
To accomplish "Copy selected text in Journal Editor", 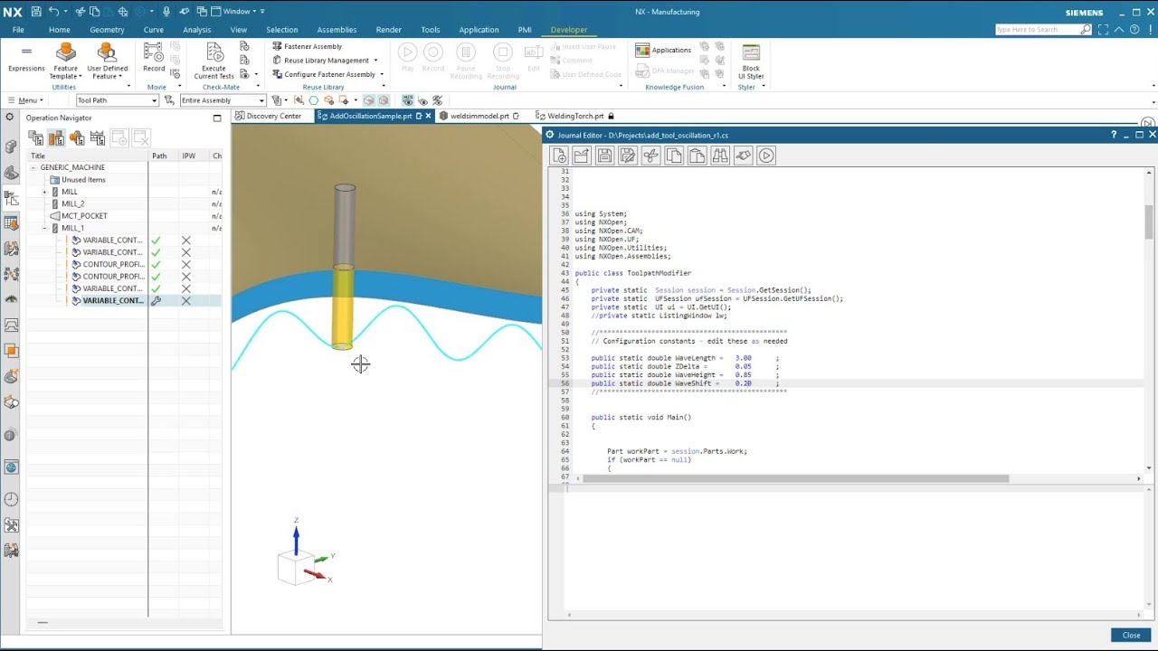I will [x=674, y=156].
